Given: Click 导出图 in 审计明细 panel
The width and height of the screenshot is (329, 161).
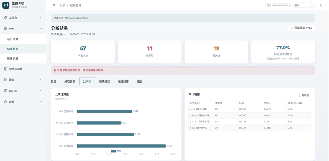Looking at the screenshot, I should click(304, 95).
